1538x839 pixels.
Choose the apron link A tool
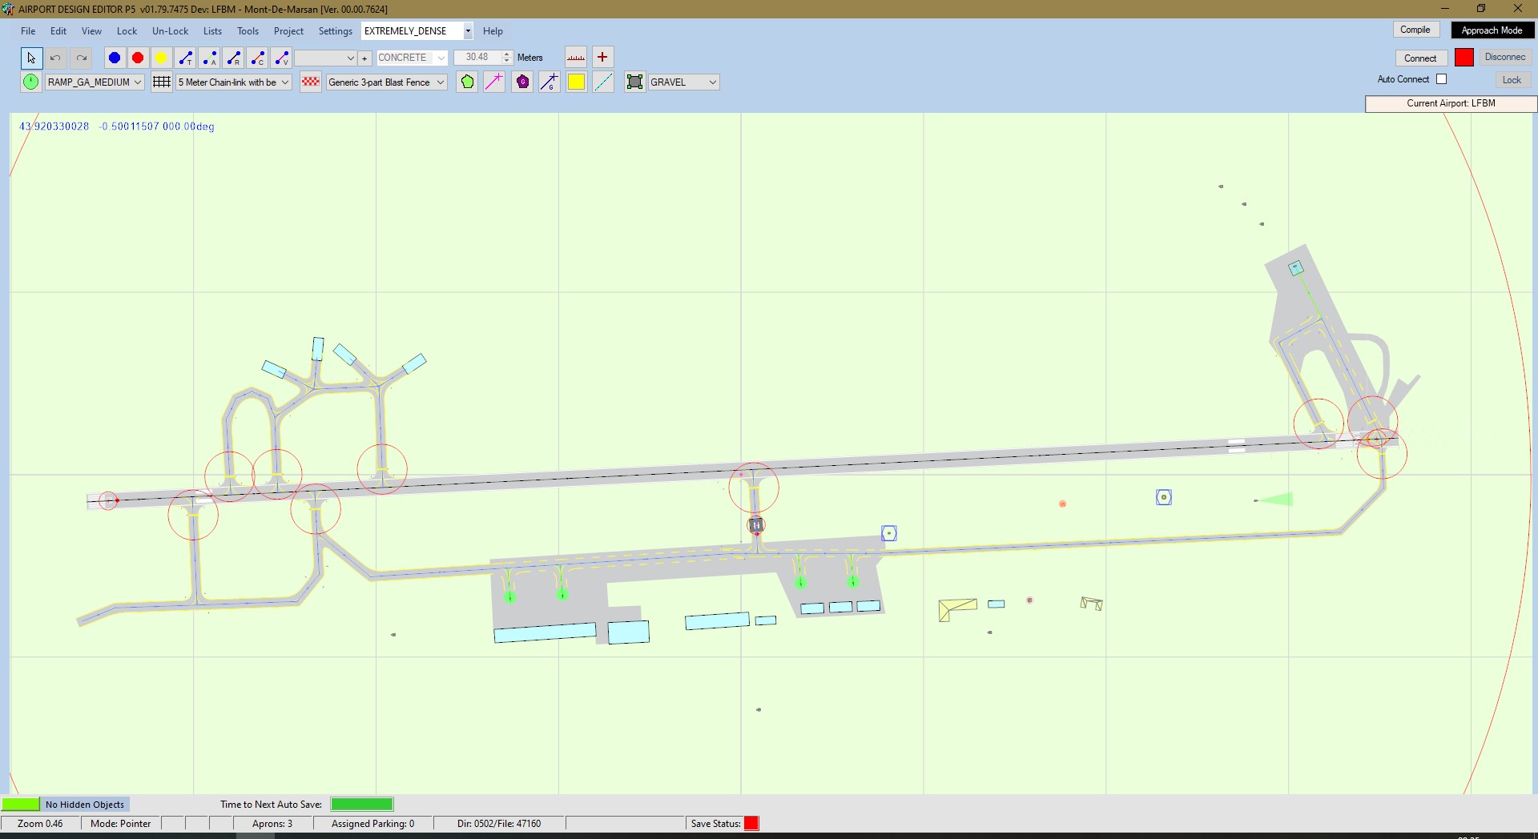point(209,58)
